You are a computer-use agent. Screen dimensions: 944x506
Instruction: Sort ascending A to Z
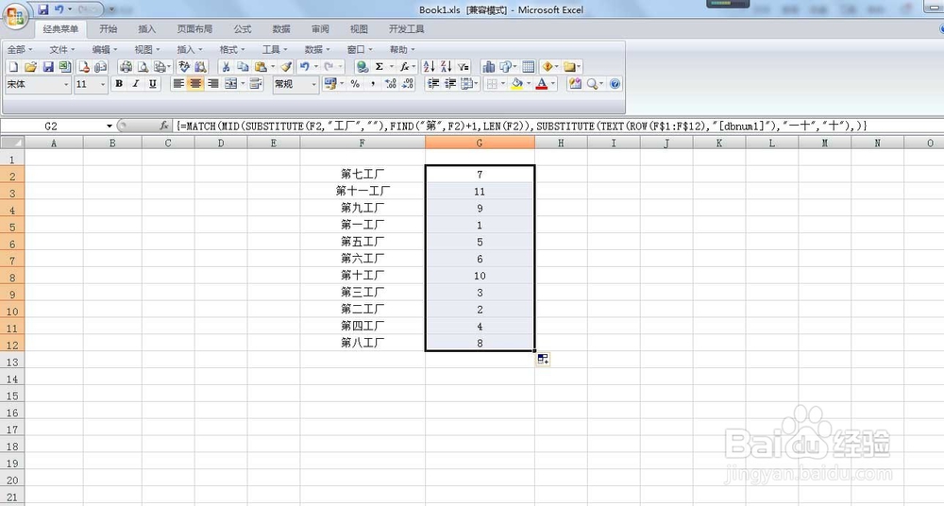(430, 67)
